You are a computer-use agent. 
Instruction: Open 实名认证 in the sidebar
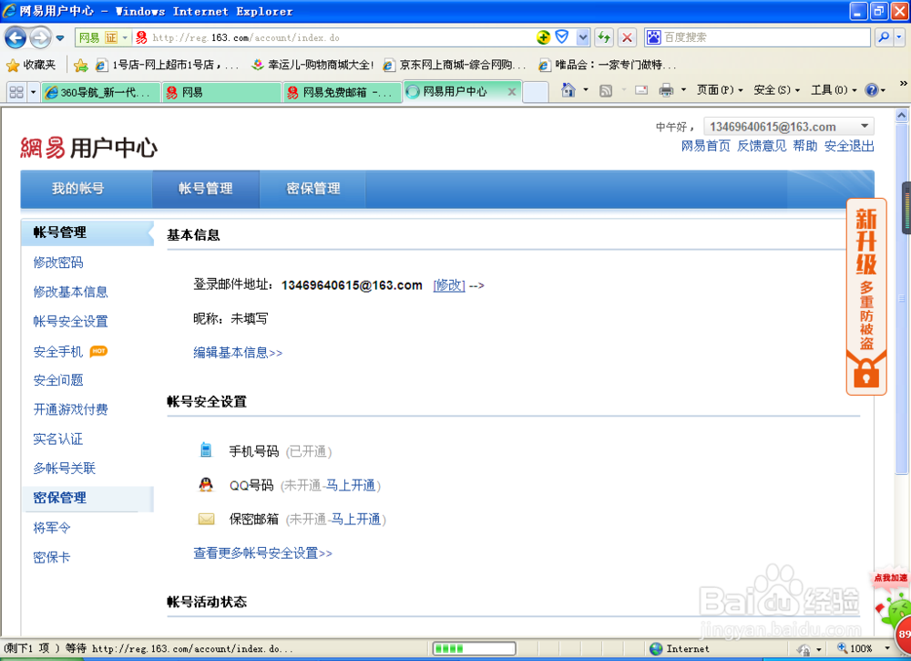pyautogui.click(x=58, y=439)
